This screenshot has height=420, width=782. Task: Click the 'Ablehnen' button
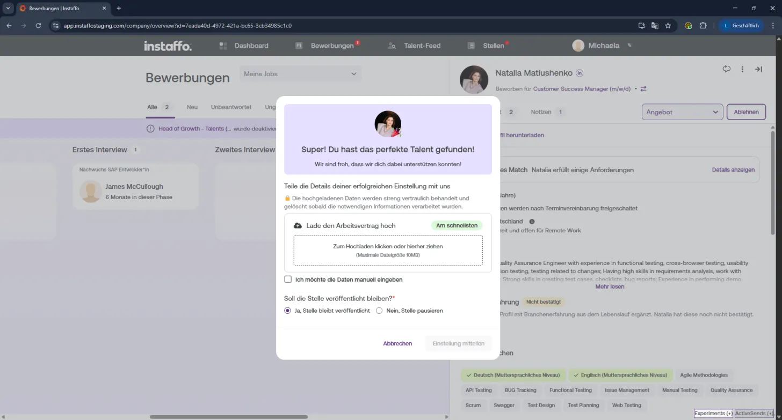[x=746, y=112]
